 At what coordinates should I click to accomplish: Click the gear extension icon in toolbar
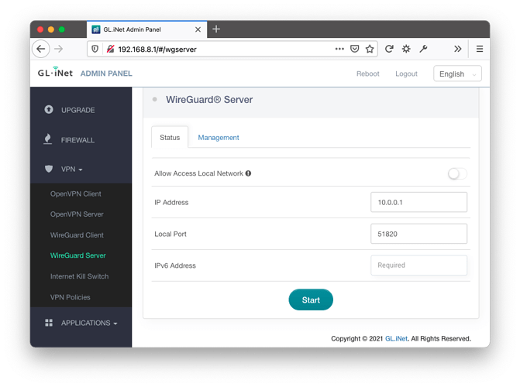pos(406,49)
